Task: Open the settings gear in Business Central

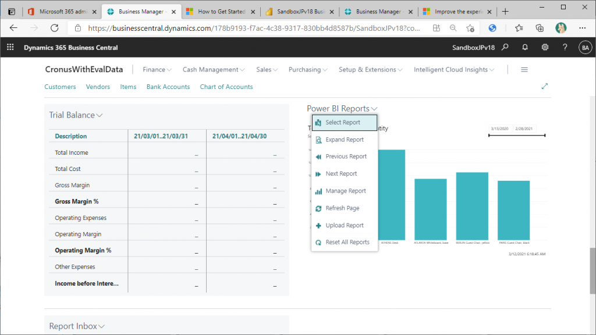Action: (x=545, y=47)
